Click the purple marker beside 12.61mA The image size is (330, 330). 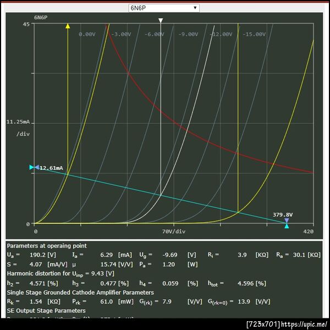point(37,167)
